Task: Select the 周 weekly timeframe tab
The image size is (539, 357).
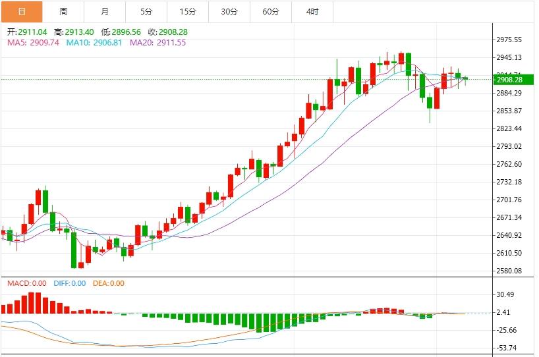Action: click(63, 11)
